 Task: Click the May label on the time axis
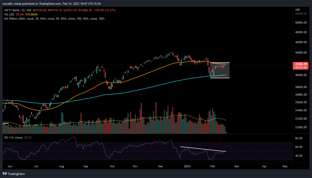(285, 166)
